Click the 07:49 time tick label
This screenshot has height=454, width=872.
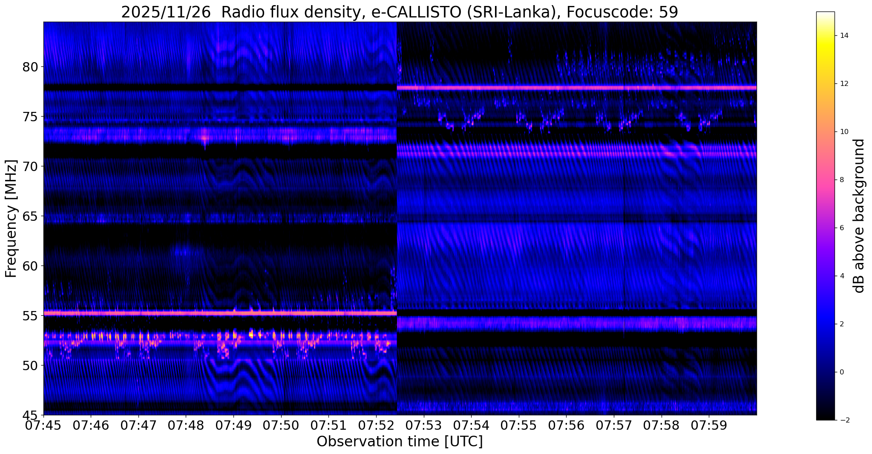(233, 425)
